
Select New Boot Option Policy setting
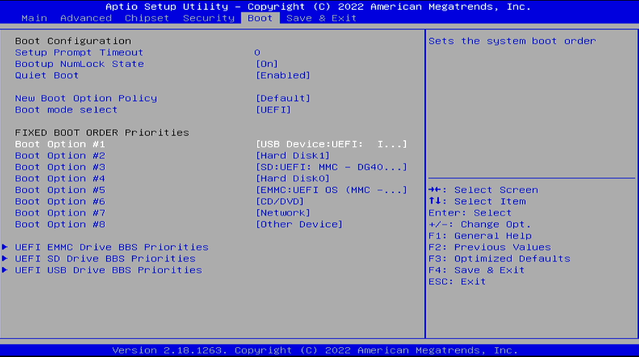[x=86, y=98]
